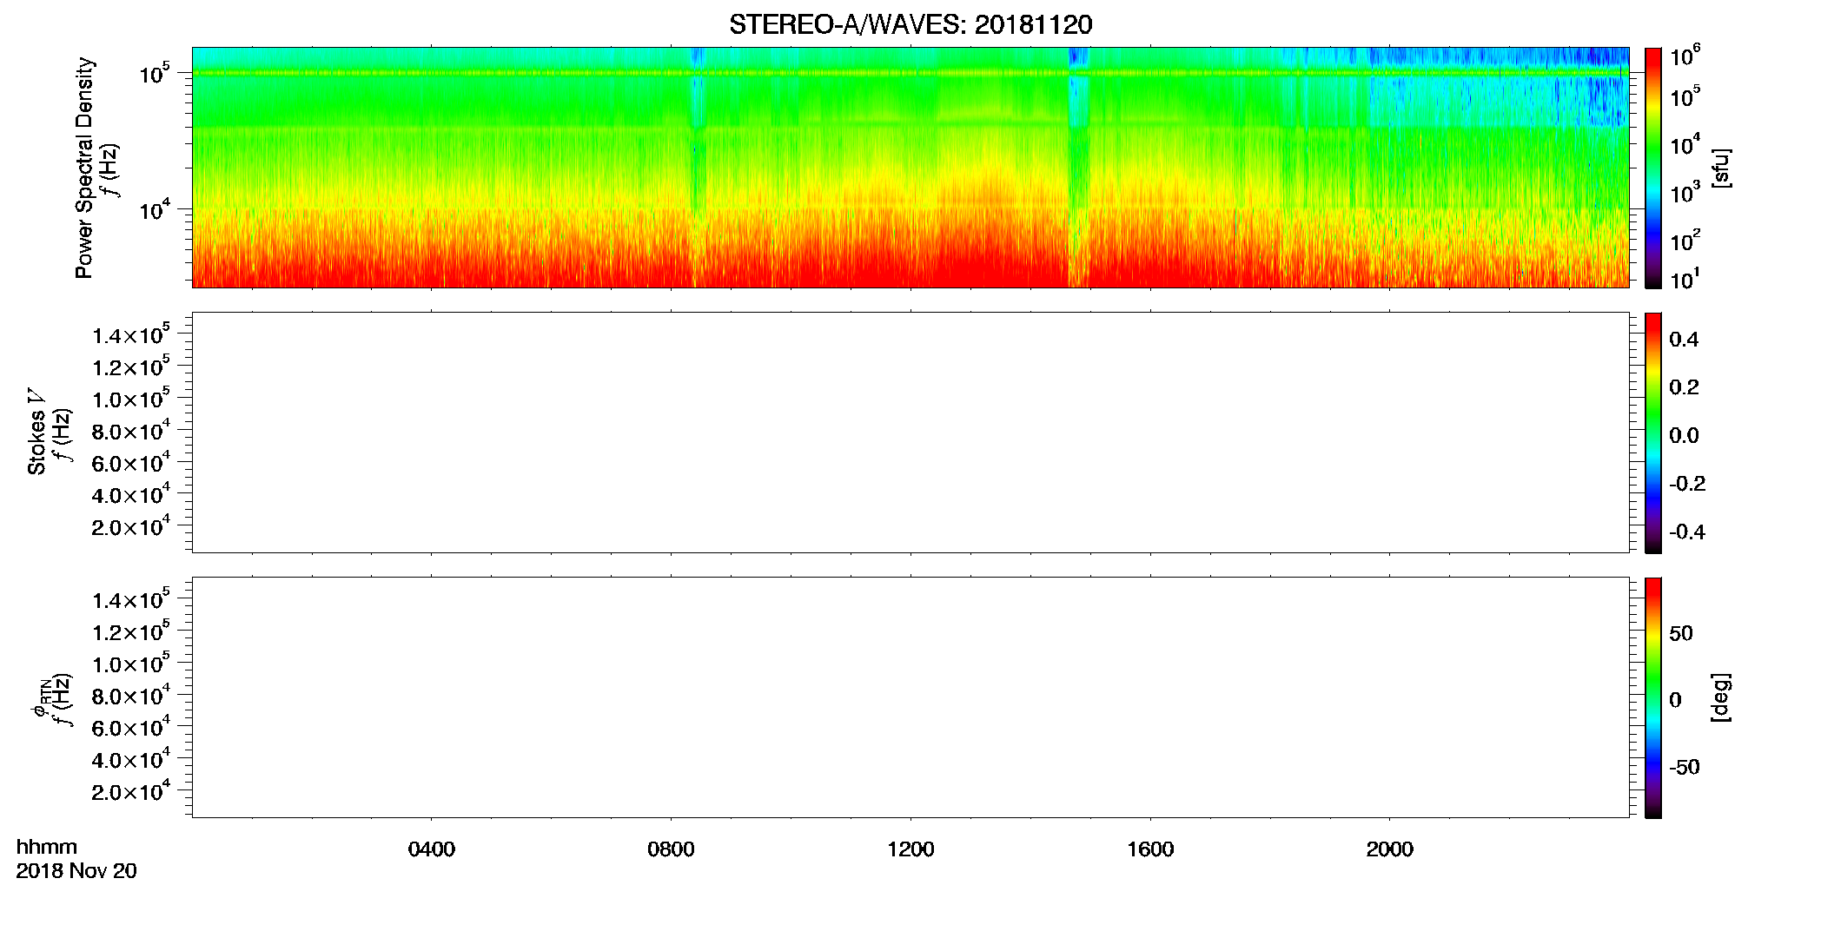Click inside the empty Stokes V panel
The height and width of the screenshot is (938, 1821).
[910, 433]
